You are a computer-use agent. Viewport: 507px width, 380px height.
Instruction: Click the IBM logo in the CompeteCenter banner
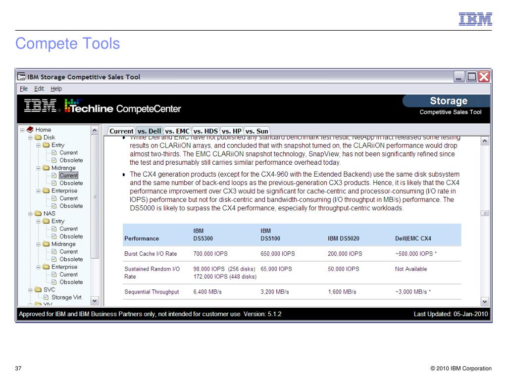[41, 106]
